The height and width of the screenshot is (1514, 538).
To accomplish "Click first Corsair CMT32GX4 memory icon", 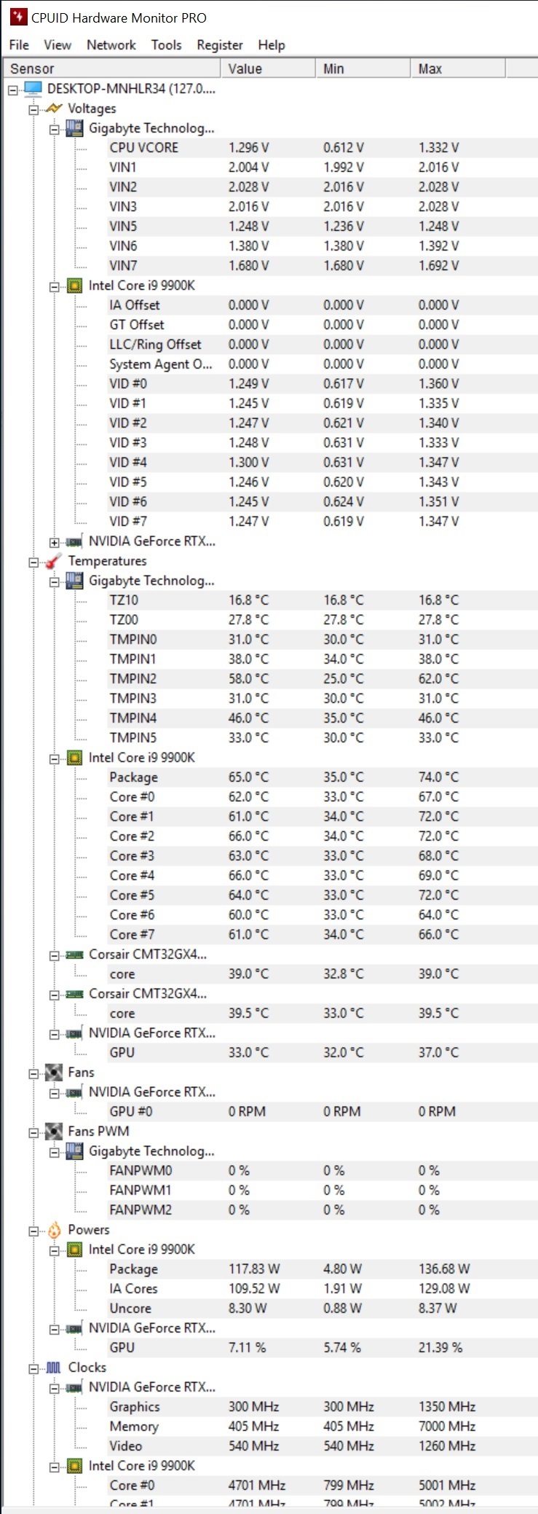I will (74, 954).
